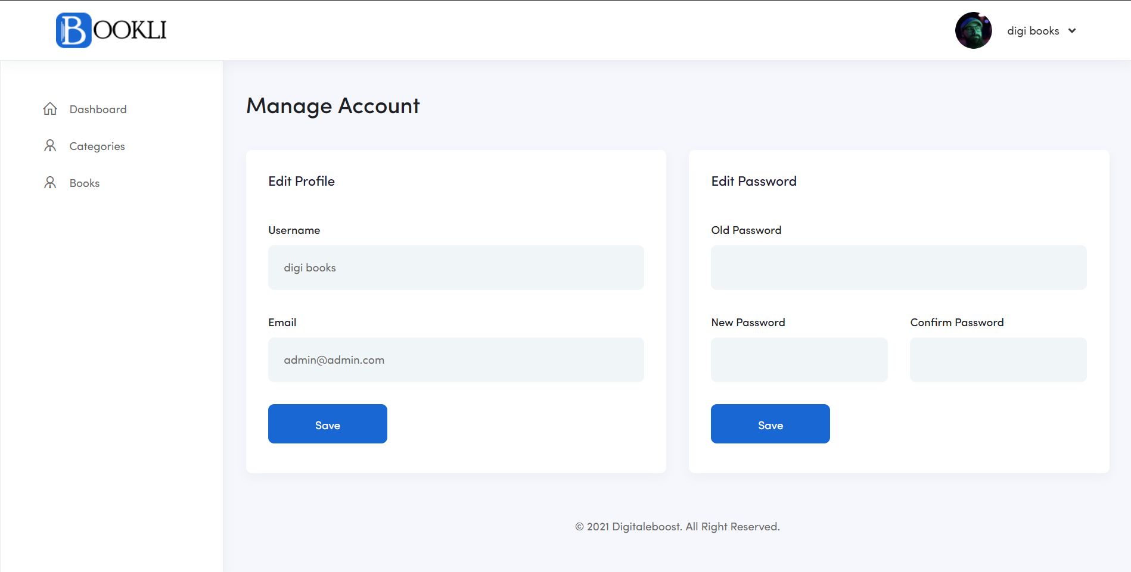This screenshot has height=572, width=1131.
Task: Click the Categories sidebar icon
Action: 50,146
